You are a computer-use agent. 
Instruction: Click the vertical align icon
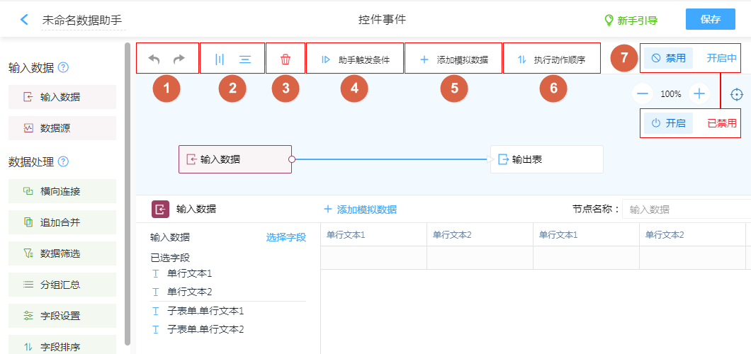pos(220,59)
